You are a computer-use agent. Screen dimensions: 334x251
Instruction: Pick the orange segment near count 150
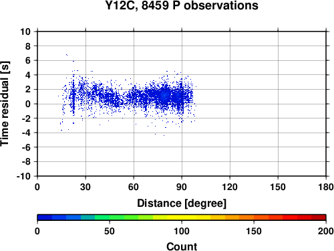[x=254, y=218]
